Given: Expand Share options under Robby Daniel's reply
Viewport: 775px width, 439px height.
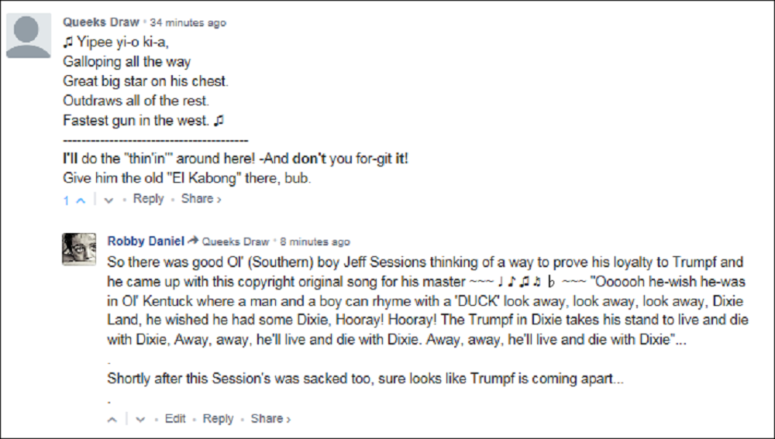Looking at the screenshot, I should tap(270, 418).
